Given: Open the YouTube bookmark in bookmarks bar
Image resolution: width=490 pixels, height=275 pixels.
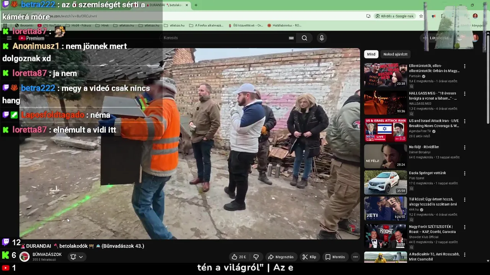Looking at the screenshot, I should (x=49, y=26).
